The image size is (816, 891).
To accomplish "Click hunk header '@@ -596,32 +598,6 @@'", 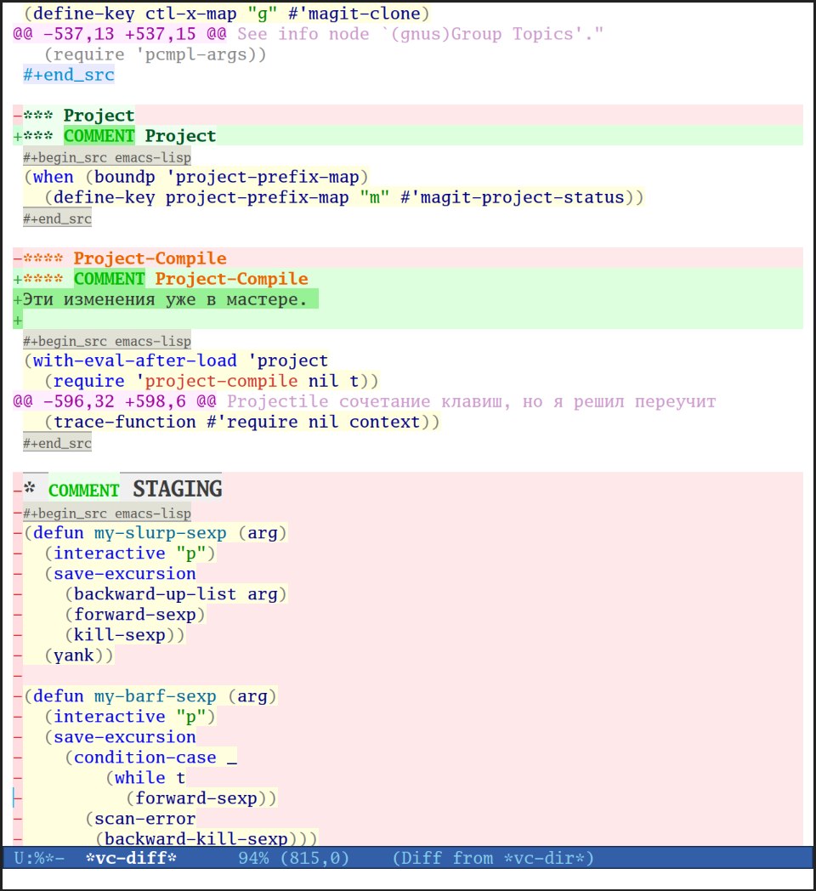I will pyautogui.click(x=115, y=402).
